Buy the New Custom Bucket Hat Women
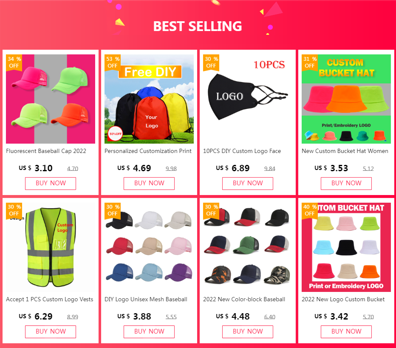Image resolution: width=396 pixels, height=348 pixels. [346, 183]
